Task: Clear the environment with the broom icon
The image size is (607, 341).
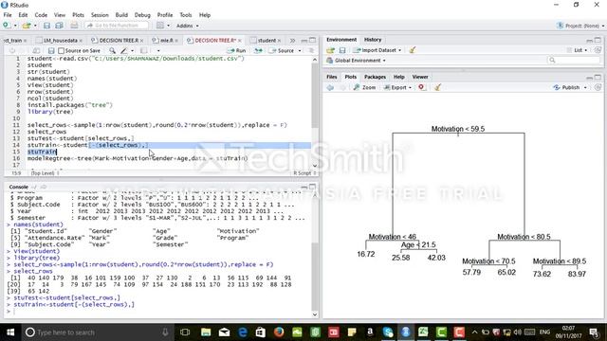Action: (413, 50)
